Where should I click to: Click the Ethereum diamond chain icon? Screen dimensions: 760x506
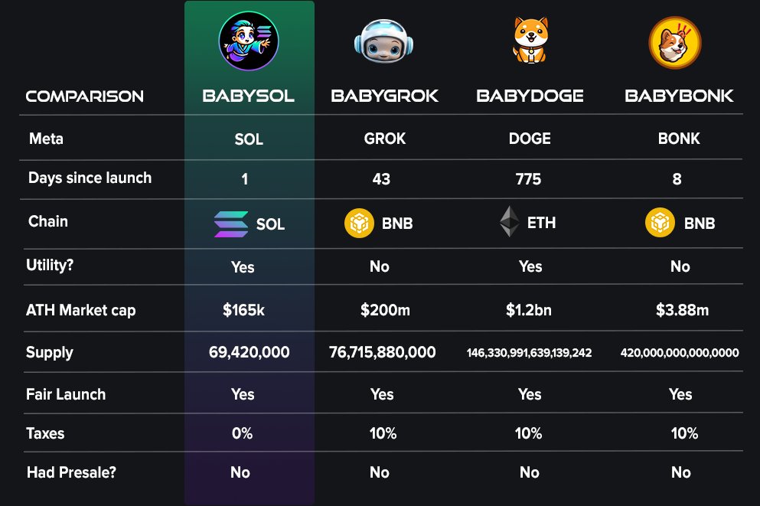pyautogui.click(x=510, y=221)
